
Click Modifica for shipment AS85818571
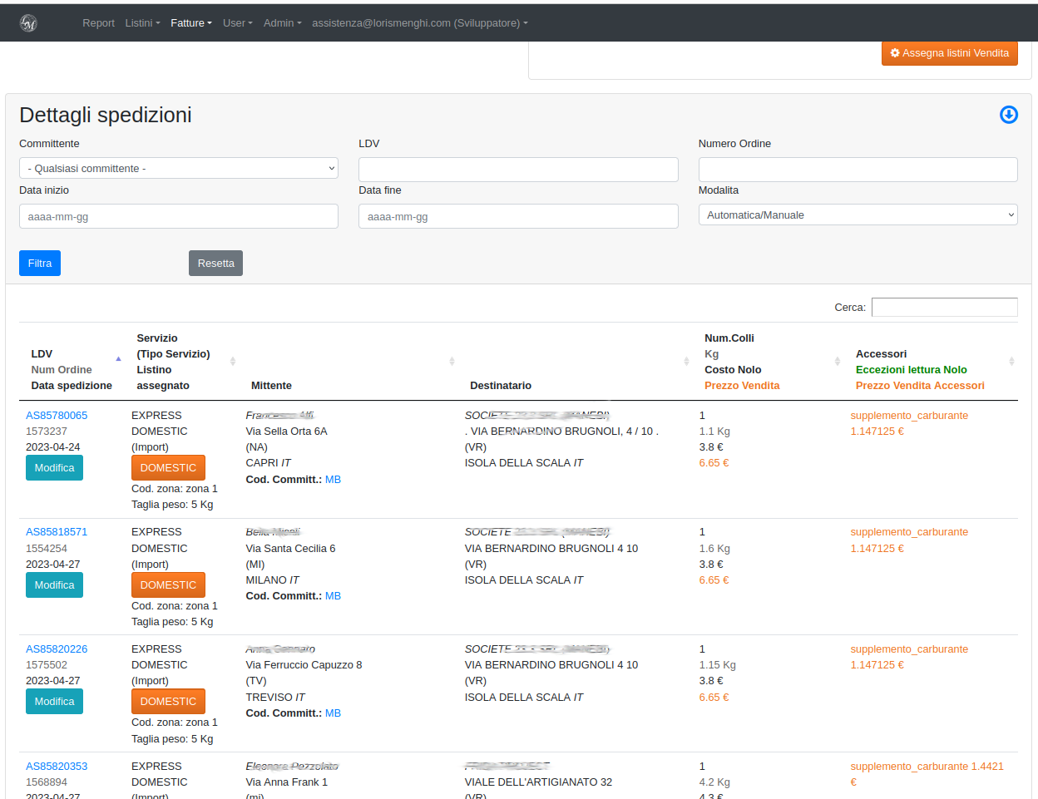[54, 585]
